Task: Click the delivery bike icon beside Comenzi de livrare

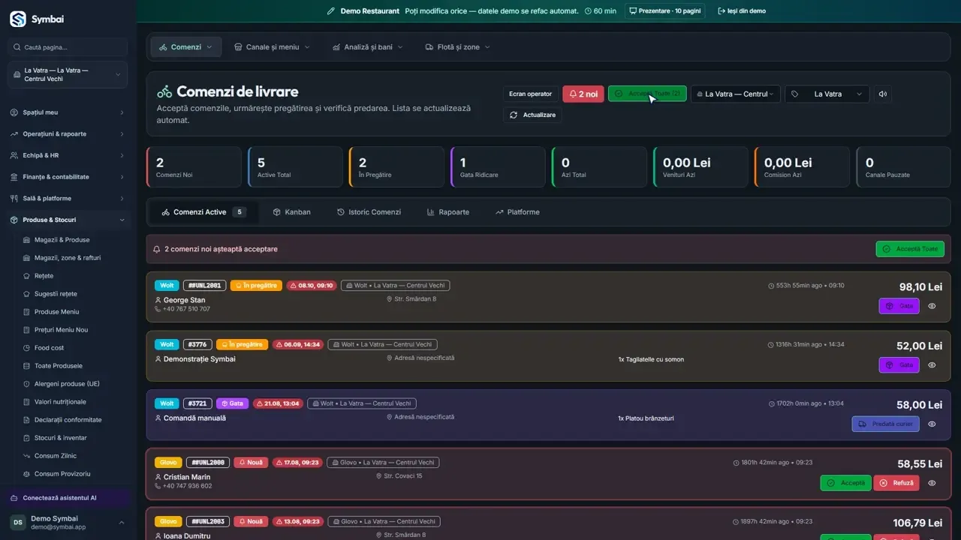Action: tap(164, 91)
